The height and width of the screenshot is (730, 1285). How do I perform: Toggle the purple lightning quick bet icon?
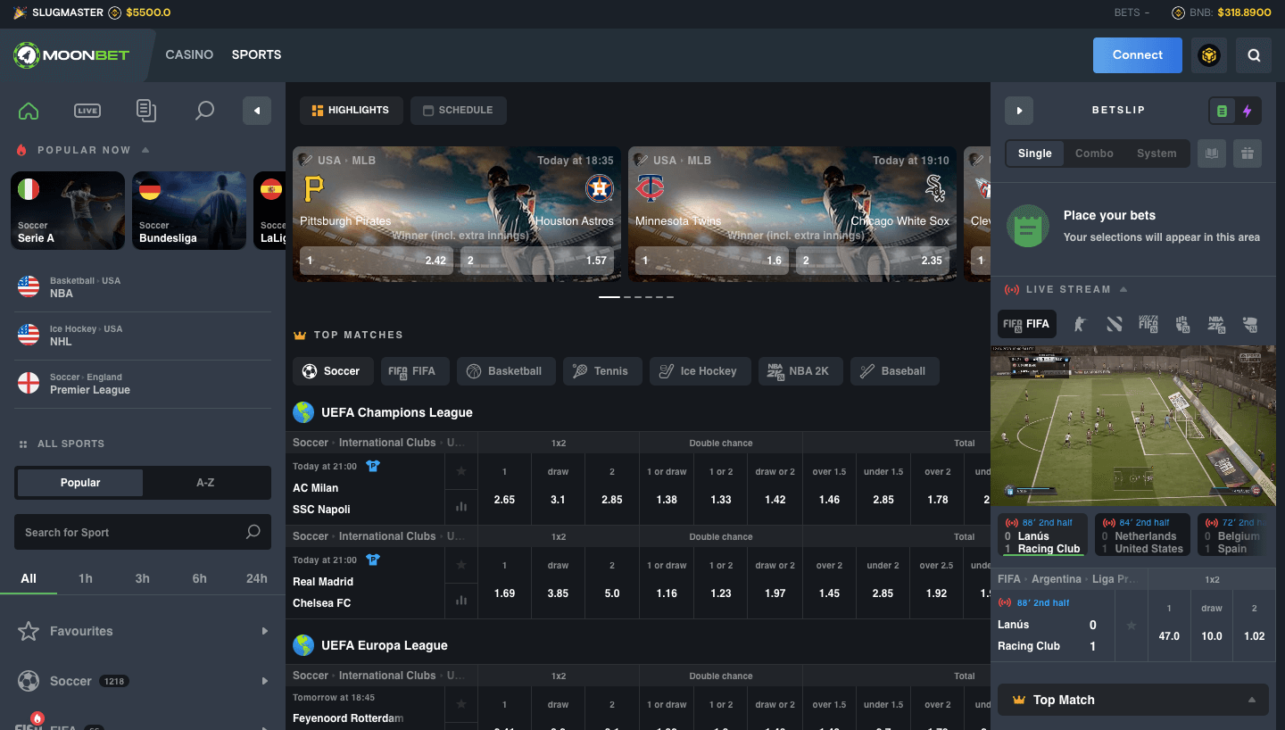click(x=1248, y=111)
